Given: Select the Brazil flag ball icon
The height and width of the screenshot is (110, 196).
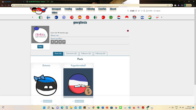Looking at the screenshot, I should (111, 17).
